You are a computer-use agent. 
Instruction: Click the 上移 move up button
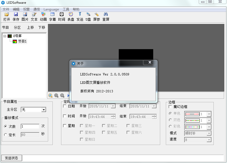(x=30, y=27)
